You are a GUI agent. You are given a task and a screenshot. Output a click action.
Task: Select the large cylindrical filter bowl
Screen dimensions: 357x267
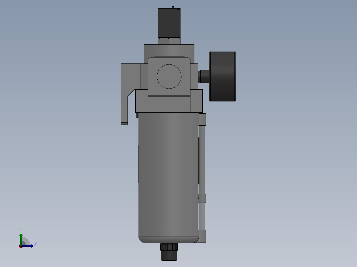point(169,178)
